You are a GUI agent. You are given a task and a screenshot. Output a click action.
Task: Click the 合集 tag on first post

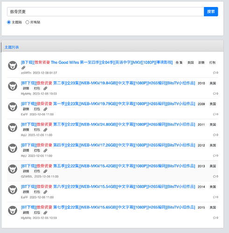click(x=179, y=62)
